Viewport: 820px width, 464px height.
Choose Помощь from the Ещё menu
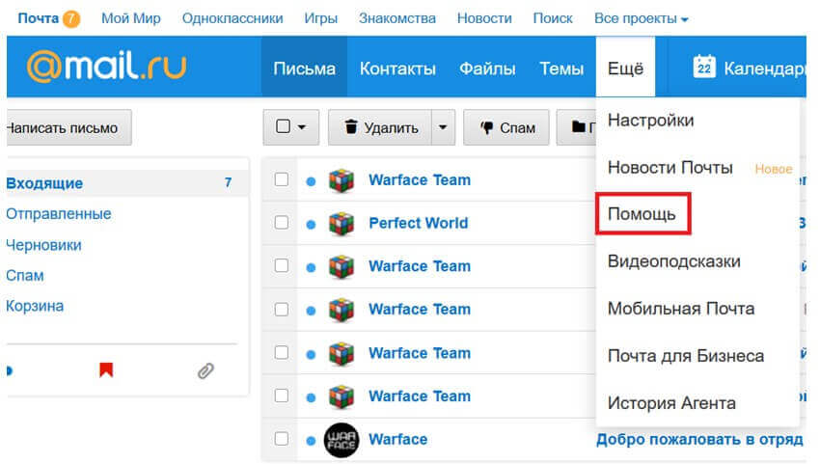(x=642, y=213)
